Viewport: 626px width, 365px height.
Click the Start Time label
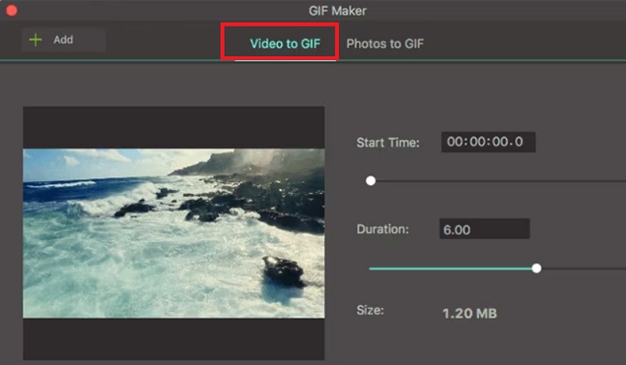pyautogui.click(x=388, y=142)
